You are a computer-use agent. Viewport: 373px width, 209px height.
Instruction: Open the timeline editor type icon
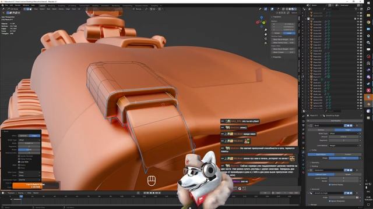point(3,193)
